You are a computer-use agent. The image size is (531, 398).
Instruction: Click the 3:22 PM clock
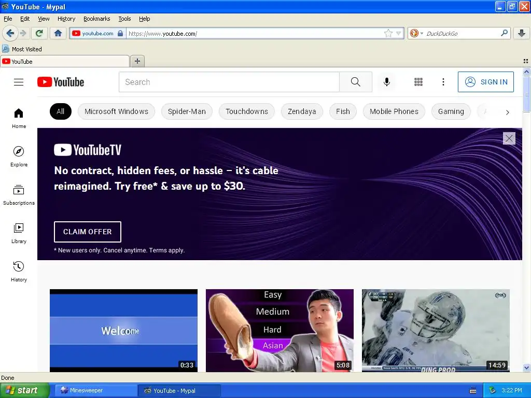[x=511, y=390]
